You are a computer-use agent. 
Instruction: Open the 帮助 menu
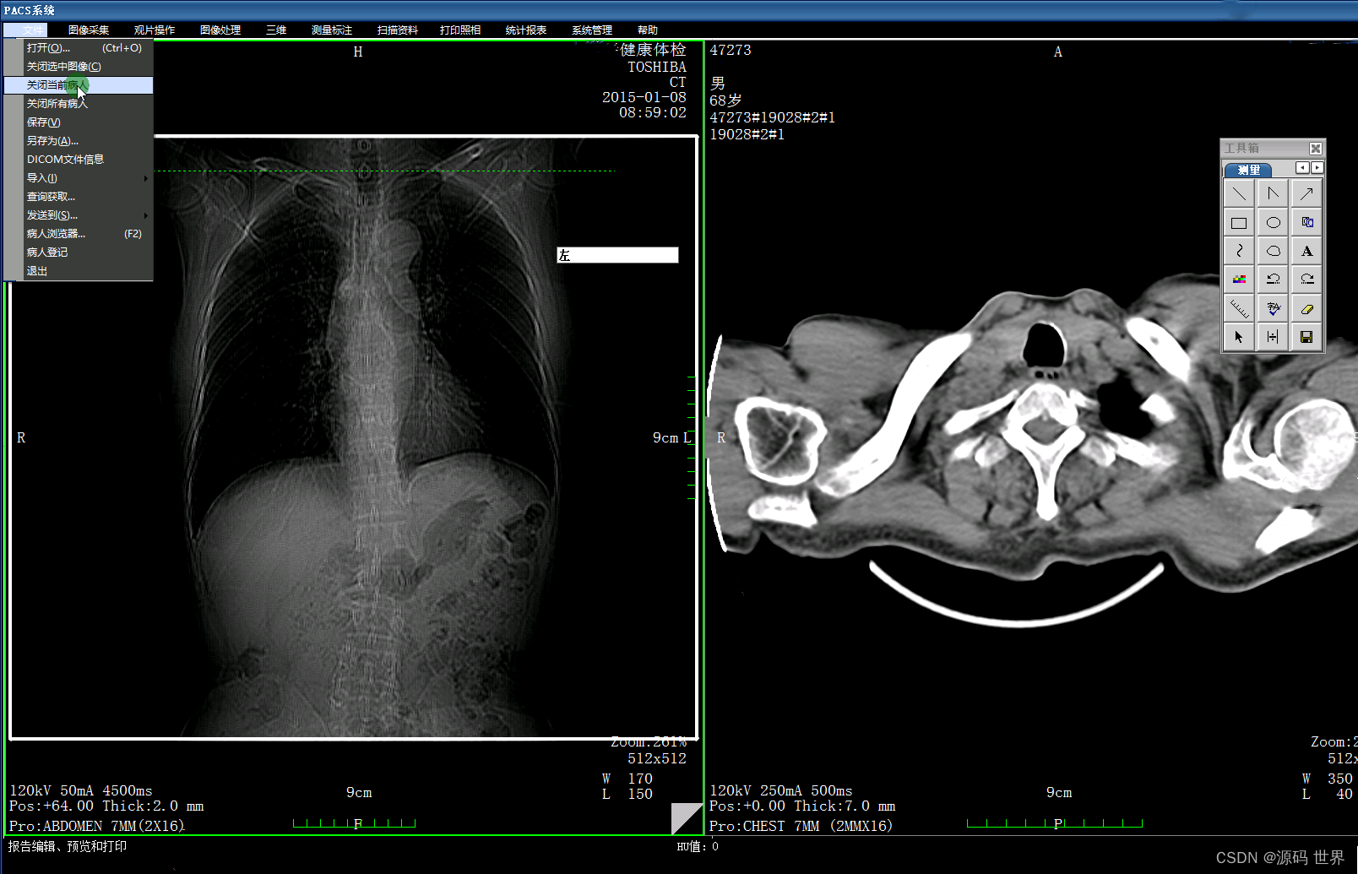click(x=648, y=30)
